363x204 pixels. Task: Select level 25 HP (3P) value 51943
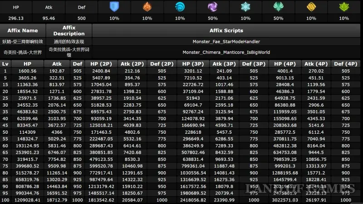[x=193, y=98]
